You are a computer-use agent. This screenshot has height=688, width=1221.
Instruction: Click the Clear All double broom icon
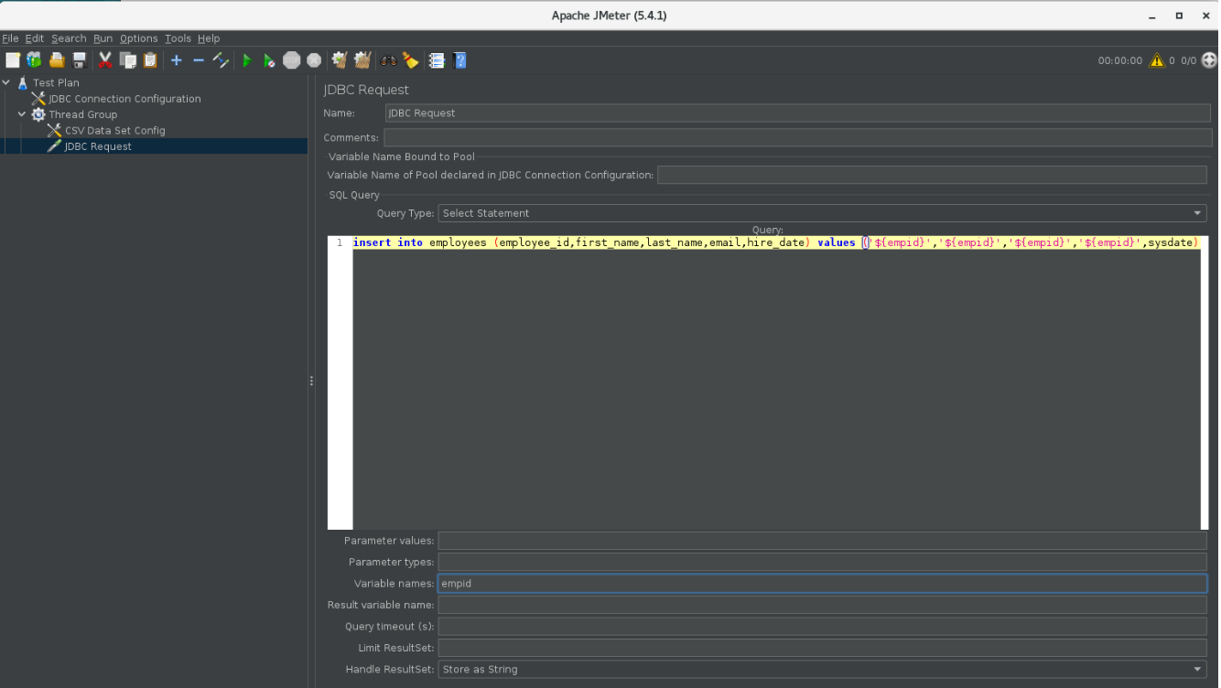tap(362, 60)
